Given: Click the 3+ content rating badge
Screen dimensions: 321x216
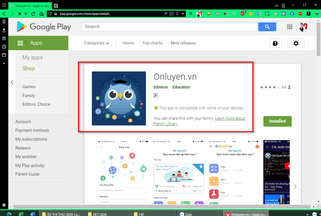Looking at the screenshot, I should click(x=155, y=95).
